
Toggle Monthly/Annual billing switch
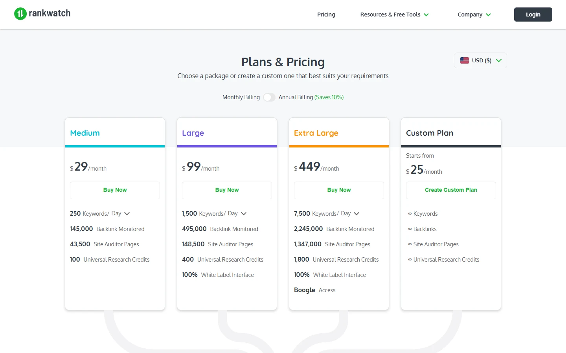[x=269, y=97]
